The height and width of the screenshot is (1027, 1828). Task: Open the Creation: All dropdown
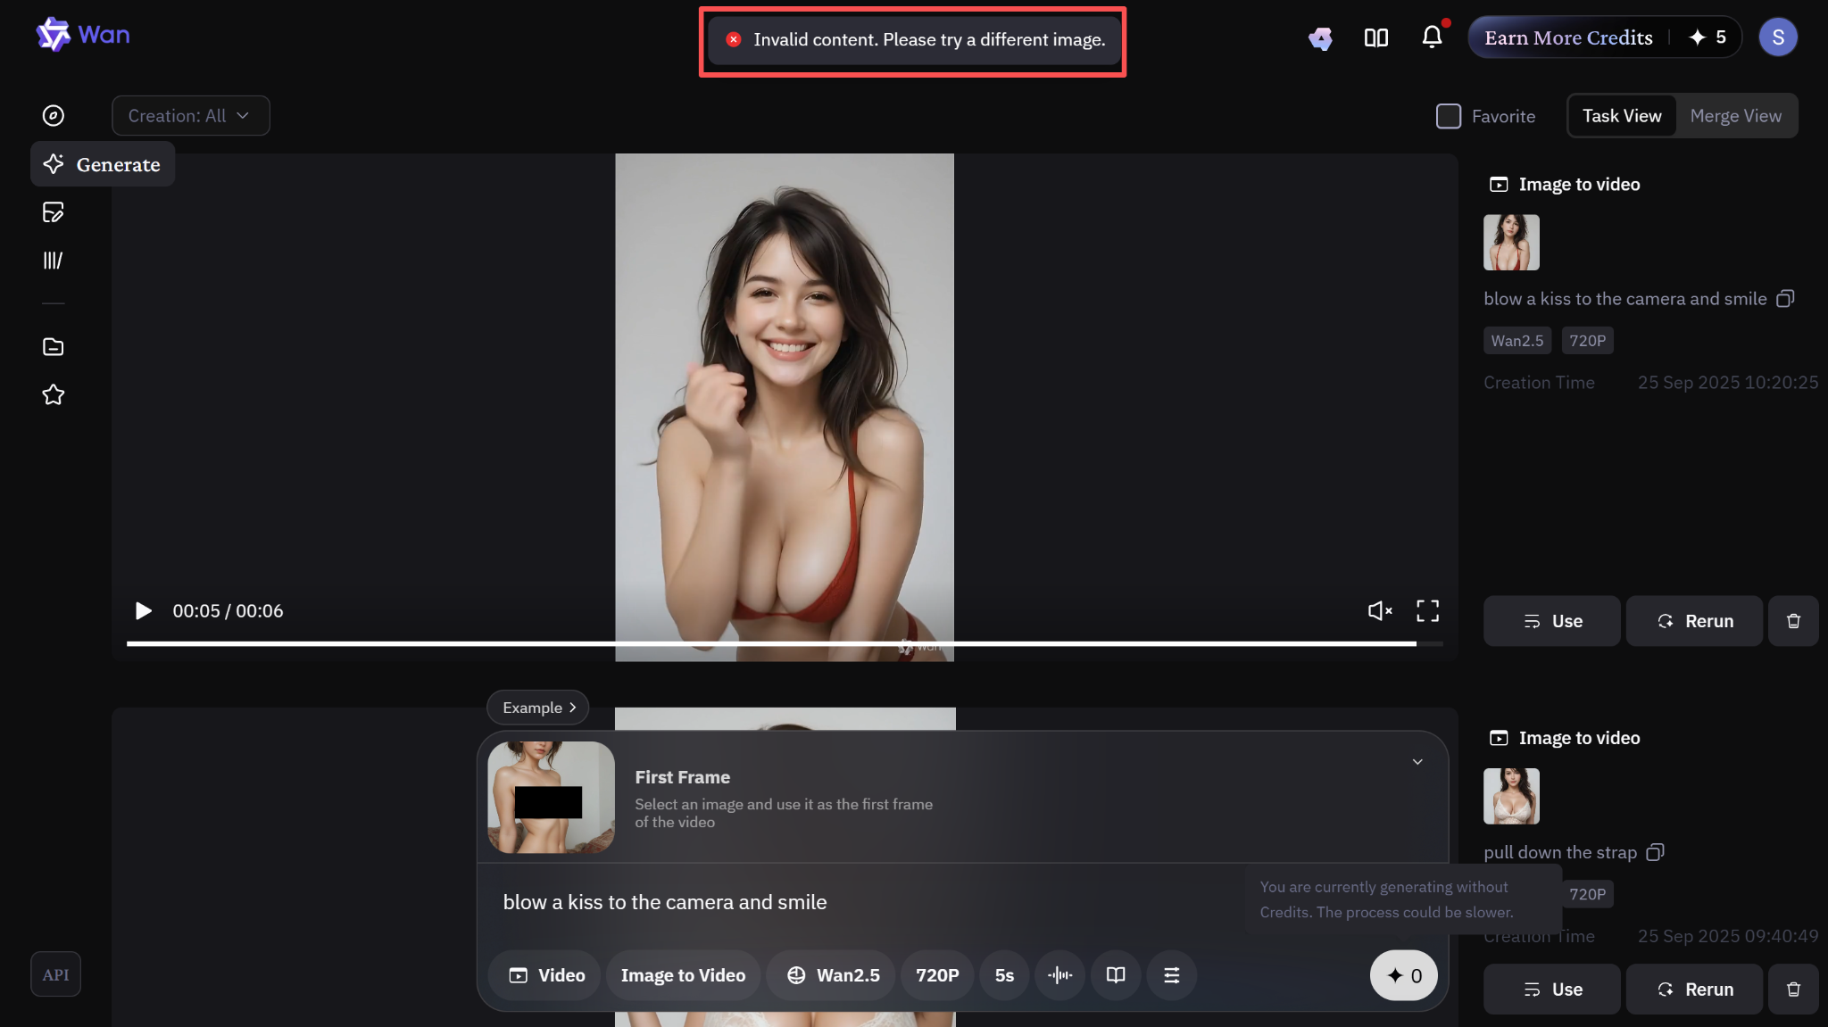190,116
